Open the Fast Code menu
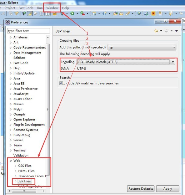The width and height of the screenshot is (185, 195). tap(26, 8)
